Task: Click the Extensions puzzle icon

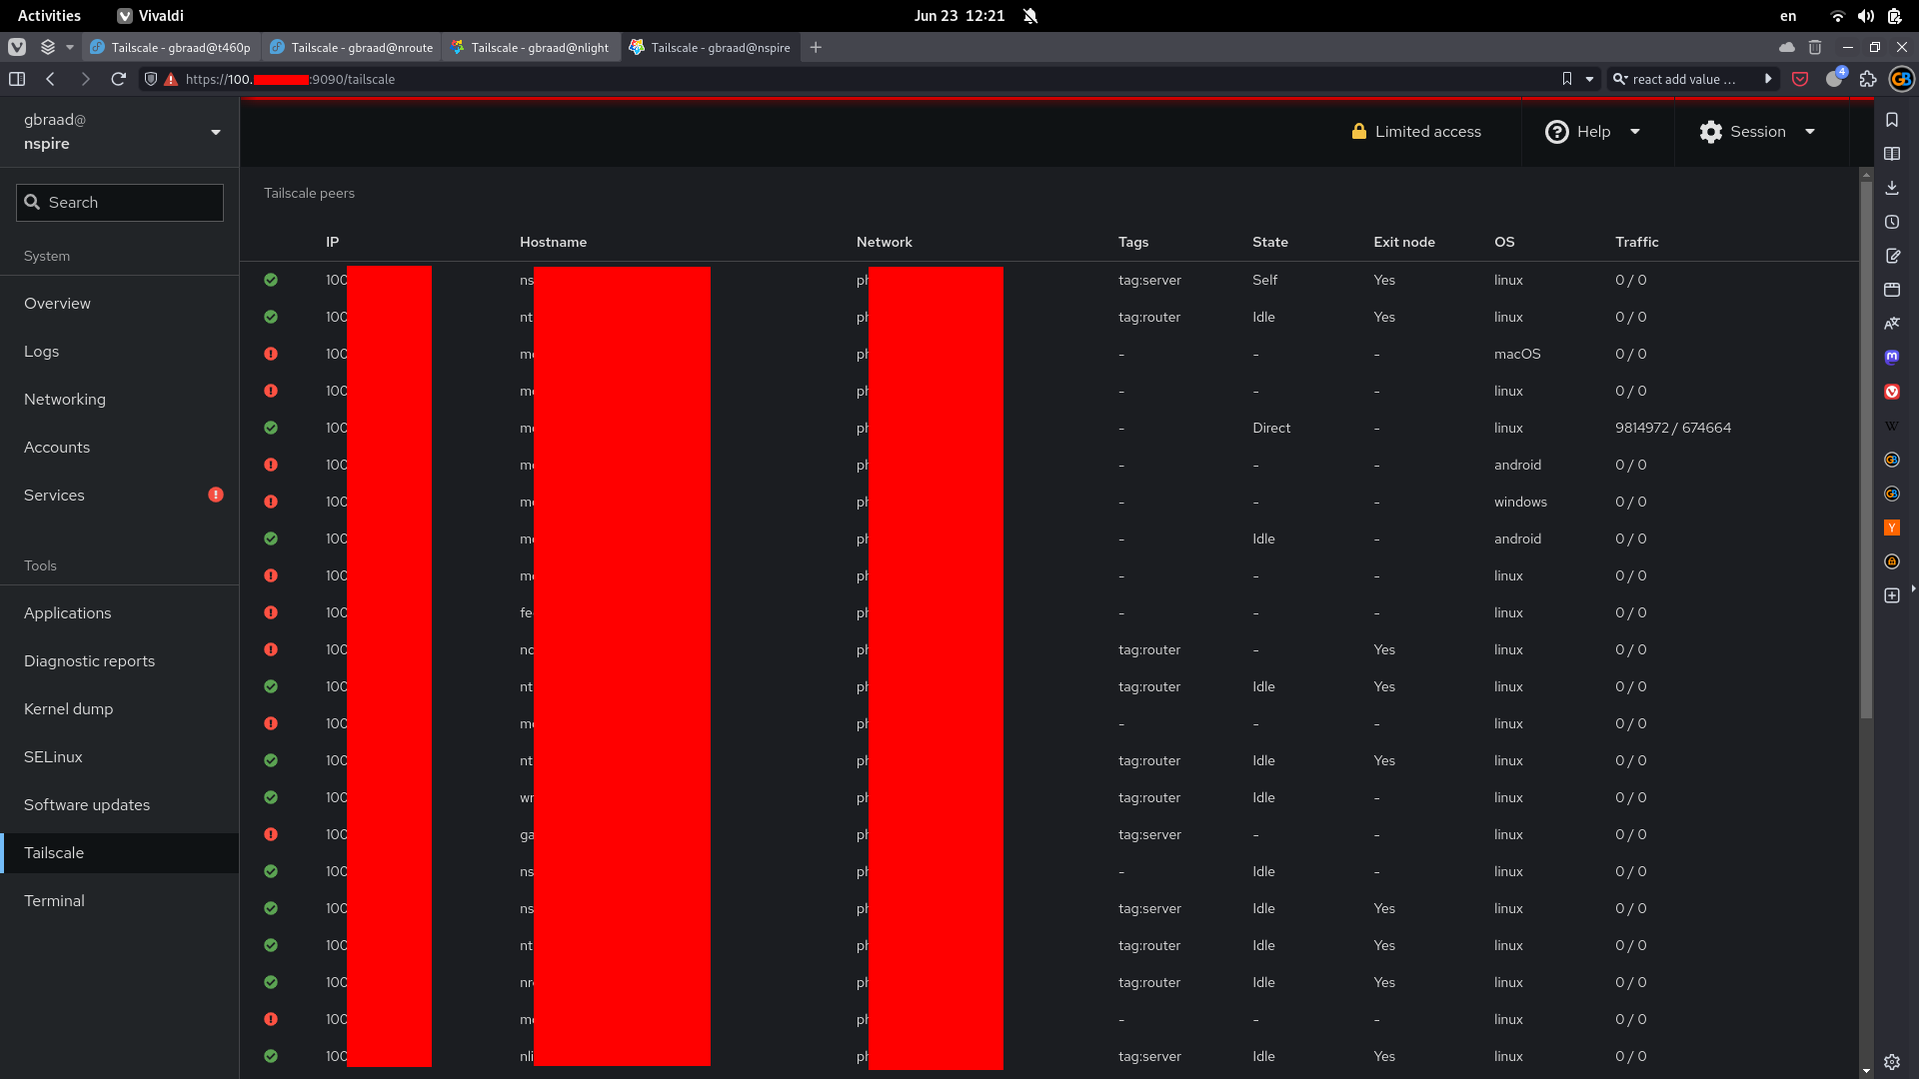Action: point(1868,79)
